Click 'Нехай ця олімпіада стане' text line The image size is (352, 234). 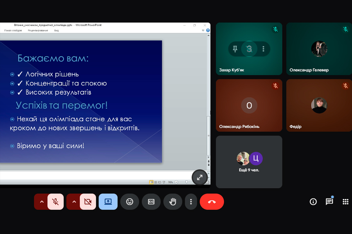[74, 119]
